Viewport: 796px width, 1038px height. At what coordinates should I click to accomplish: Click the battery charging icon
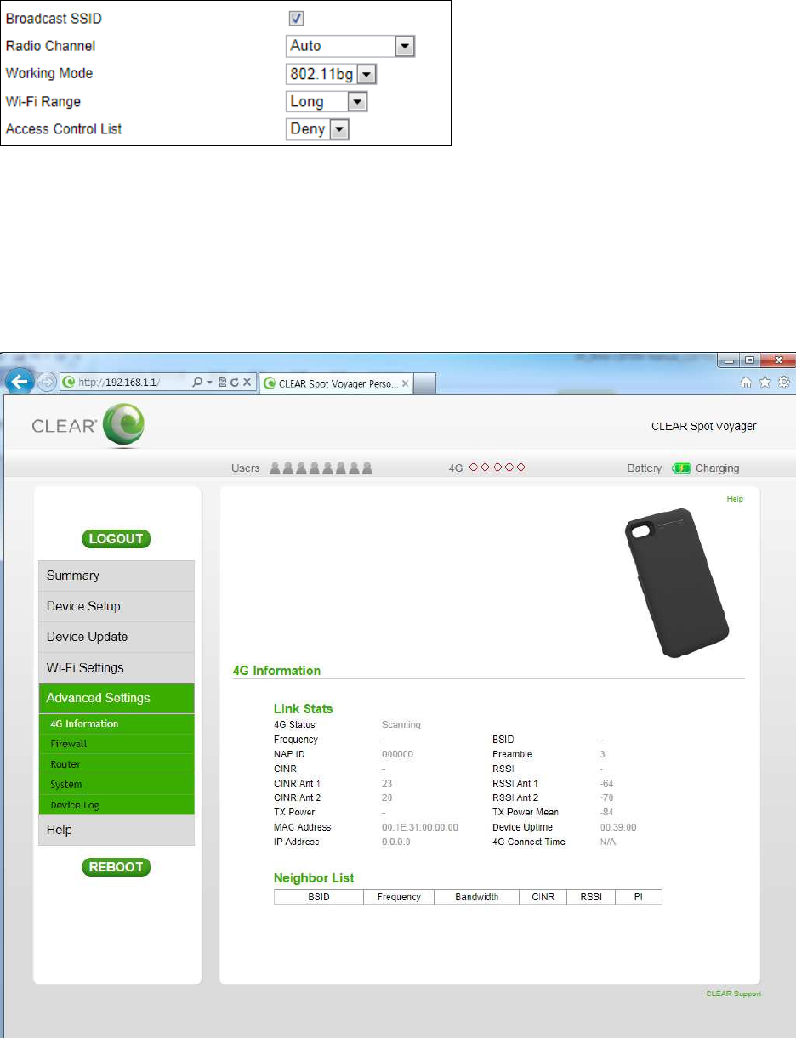681,468
